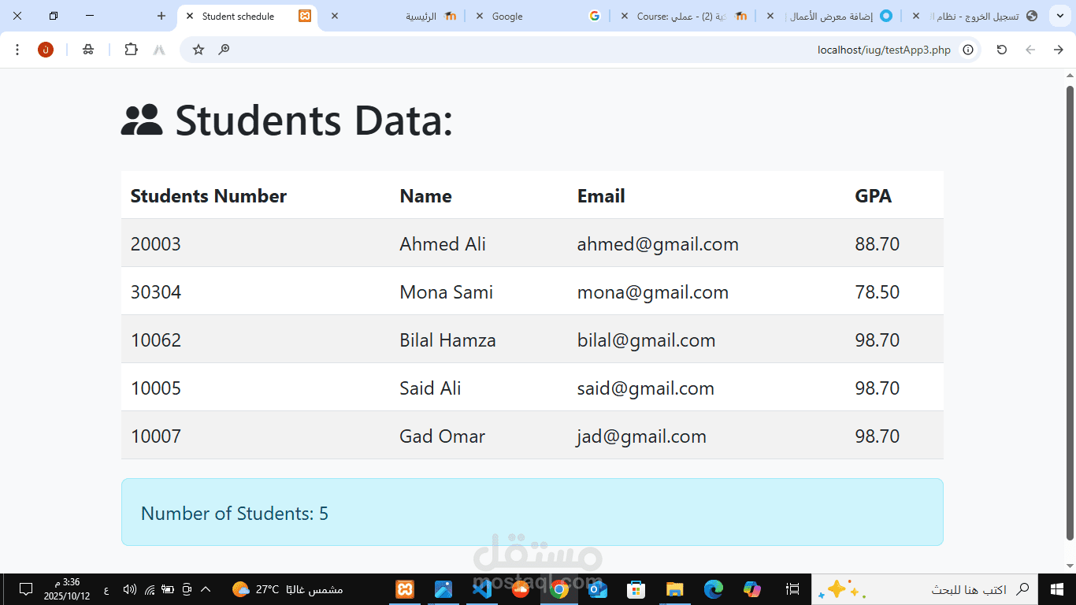
Task: Open the three-dot browser menu
Action: coord(17,49)
